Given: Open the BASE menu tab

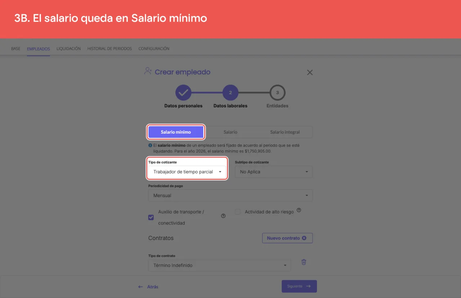Looking at the screenshot, I should click(x=16, y=49).
